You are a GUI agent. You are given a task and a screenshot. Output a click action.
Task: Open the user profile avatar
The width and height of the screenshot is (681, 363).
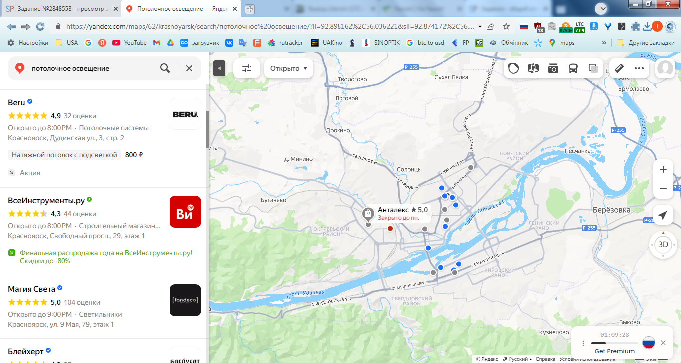pos(665,68)
